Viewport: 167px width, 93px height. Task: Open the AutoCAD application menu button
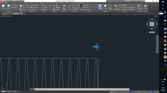[2, 1]
